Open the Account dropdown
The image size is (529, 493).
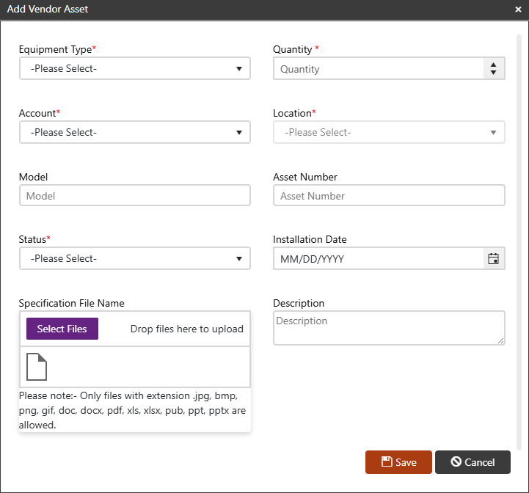[x=135, y=132]
